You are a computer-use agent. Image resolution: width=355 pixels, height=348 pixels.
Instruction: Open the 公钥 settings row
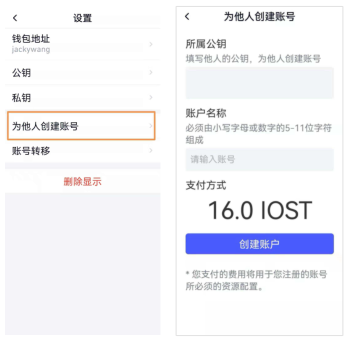click(82, 72)
